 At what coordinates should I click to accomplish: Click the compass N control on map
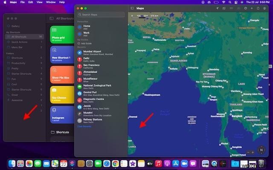pyautogui.click(x=261, y=150)
